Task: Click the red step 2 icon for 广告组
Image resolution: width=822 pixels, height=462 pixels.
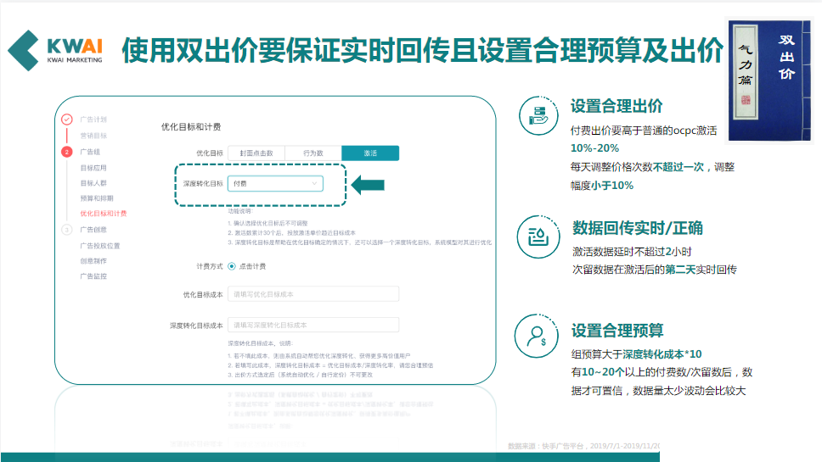Action: point(66,152)
